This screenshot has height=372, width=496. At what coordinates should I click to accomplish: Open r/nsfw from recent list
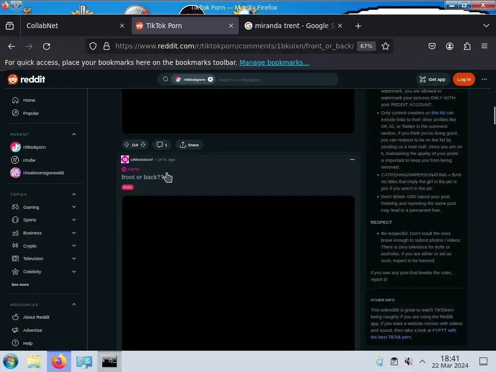click(44, 160)
